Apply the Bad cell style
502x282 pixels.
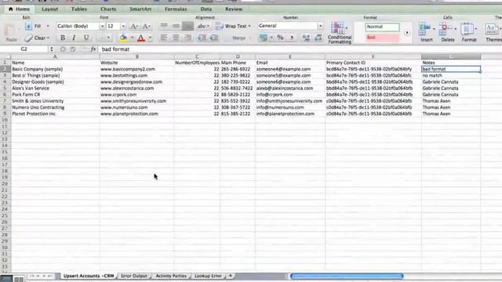[382, 38]
